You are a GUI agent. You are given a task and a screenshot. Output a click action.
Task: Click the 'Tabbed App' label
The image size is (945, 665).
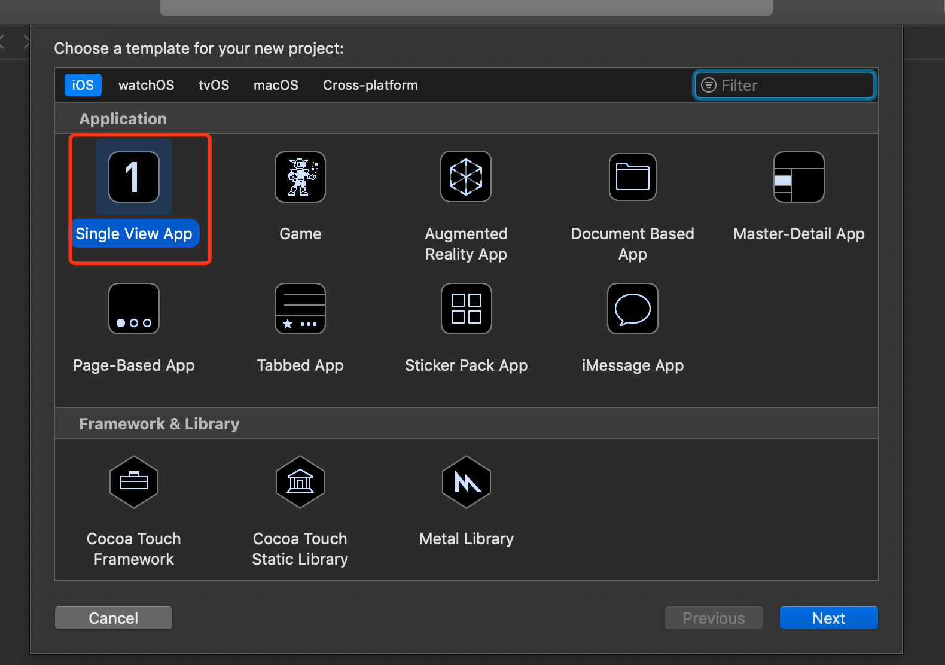pos(300,365)
